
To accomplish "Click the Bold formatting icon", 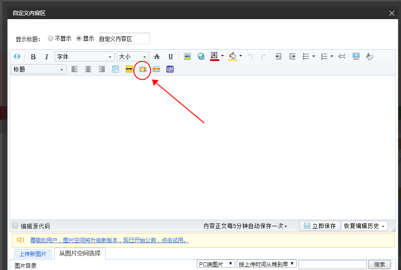I will click(33, 57).
